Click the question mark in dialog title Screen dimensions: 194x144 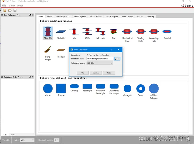111,50
